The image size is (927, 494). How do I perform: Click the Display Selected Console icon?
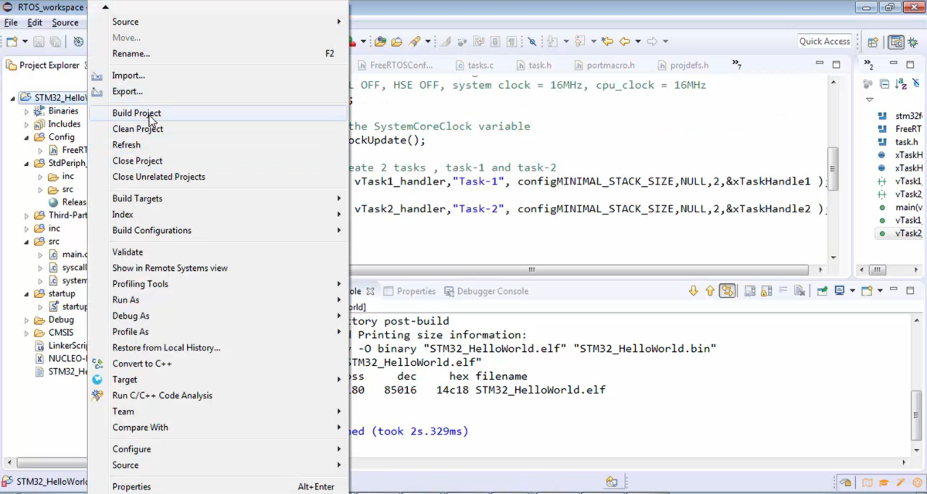838,291
